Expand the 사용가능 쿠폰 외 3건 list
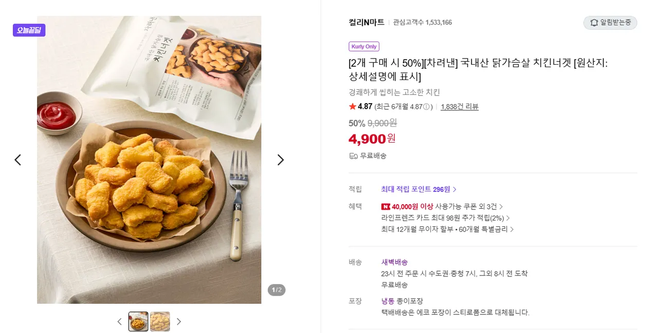 [x=469, y=206]
